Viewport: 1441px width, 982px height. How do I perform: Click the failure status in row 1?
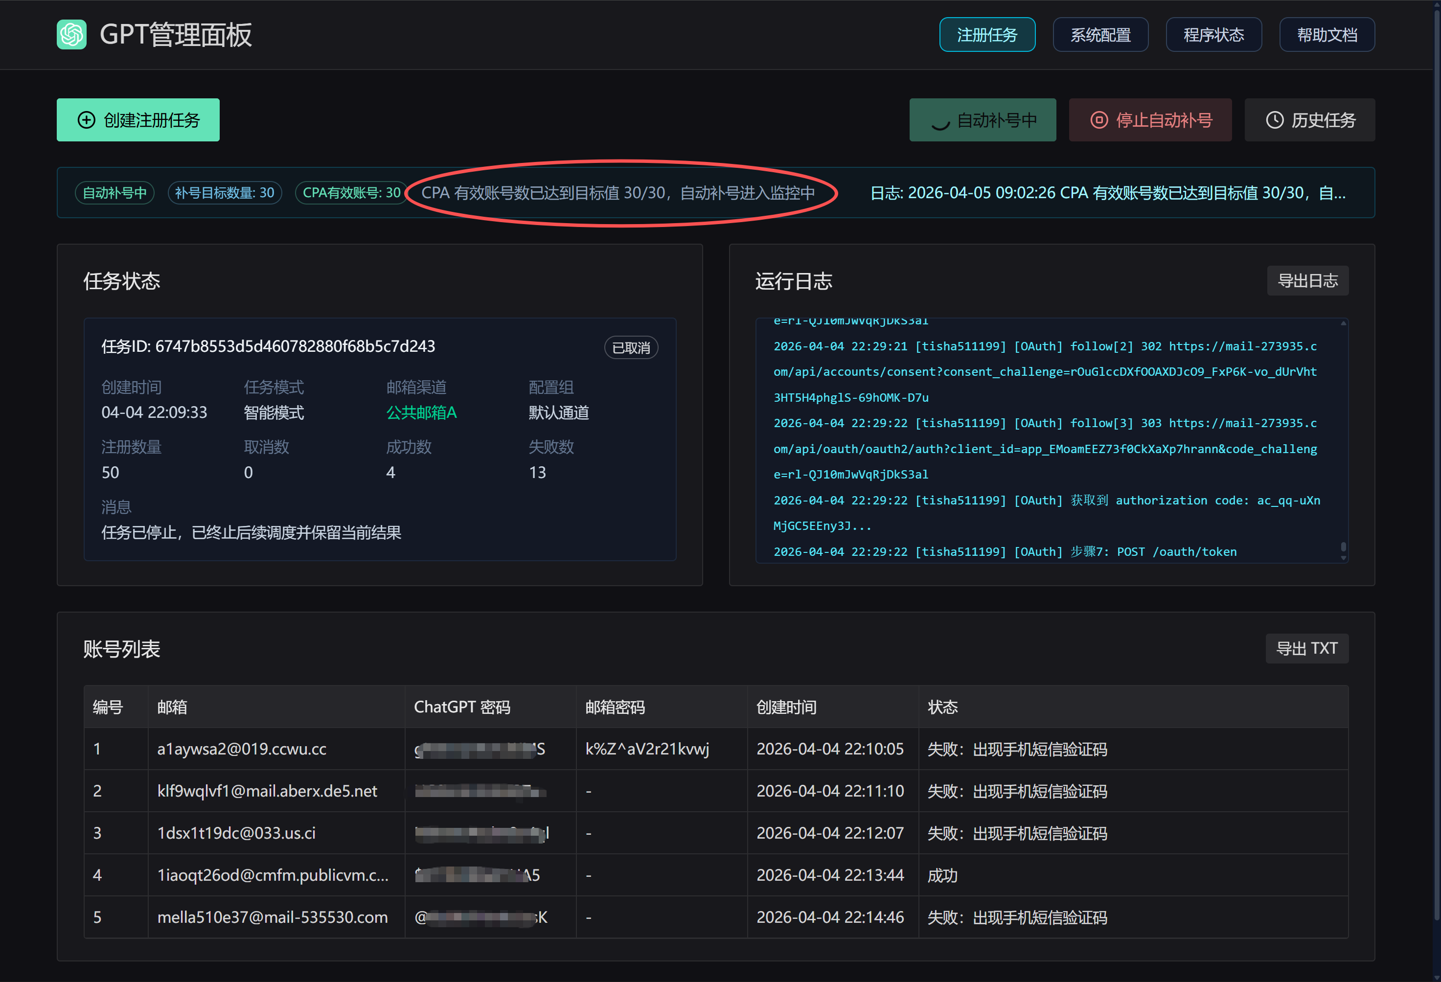pos(1017,749)
